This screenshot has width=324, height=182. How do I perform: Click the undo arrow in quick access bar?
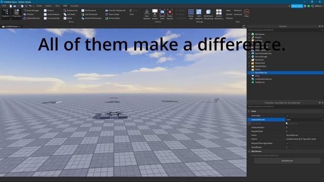pyautogui.click(x=30, y=6)
